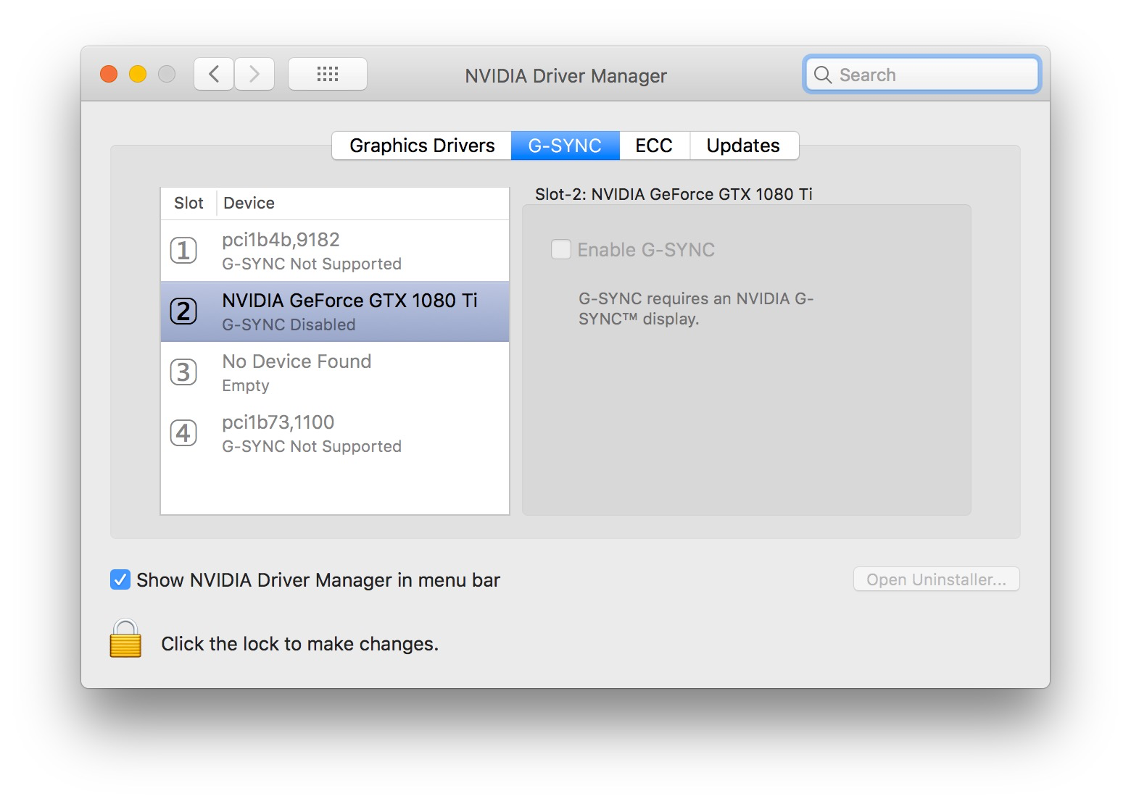Select the pci1b73,1100 device row

click(x=335, y=433)
